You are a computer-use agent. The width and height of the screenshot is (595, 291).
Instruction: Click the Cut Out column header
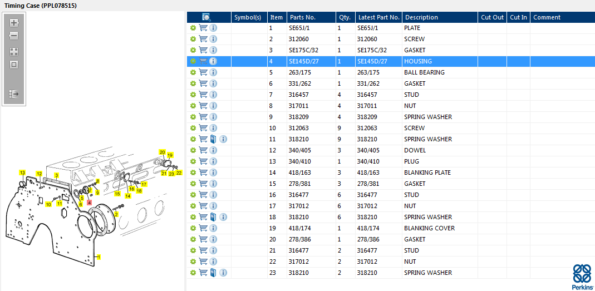coord(492,17)
